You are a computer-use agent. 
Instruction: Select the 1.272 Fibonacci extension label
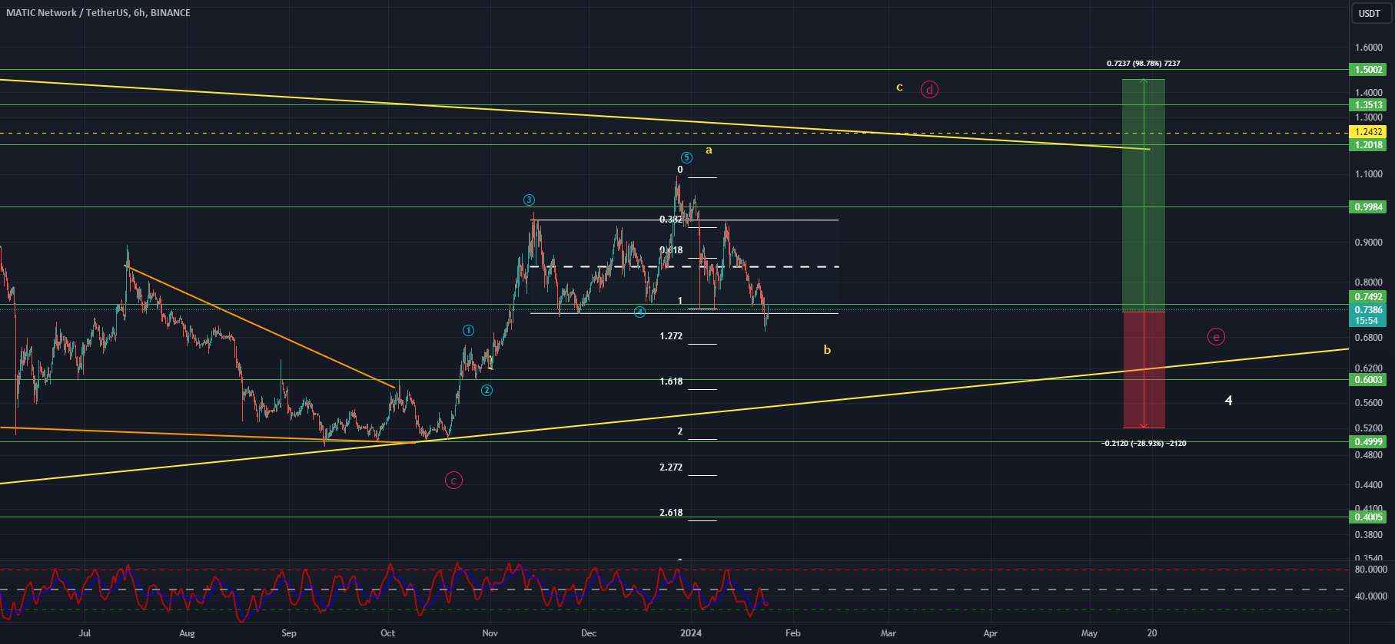tap(671, 336)
